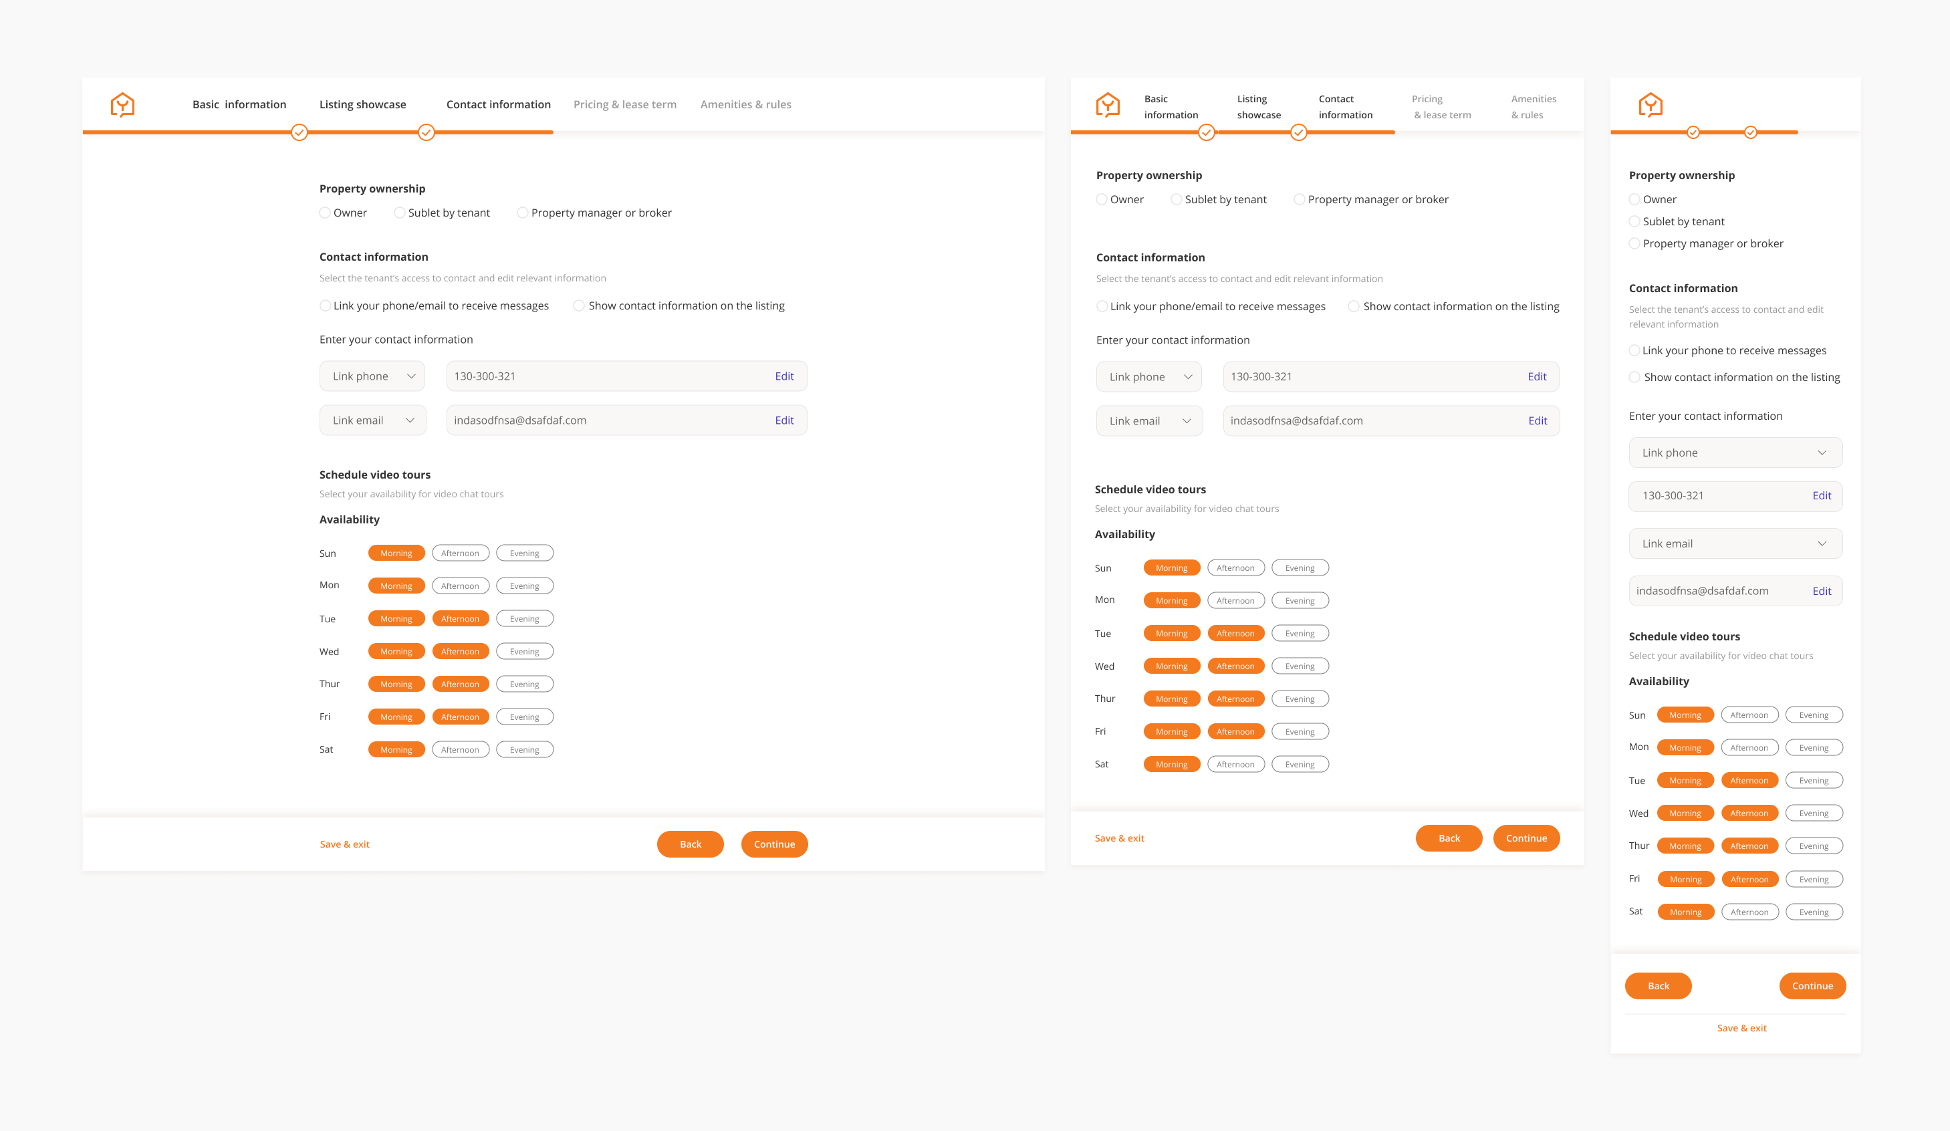Screen dimensions: 1950x1131
Task: Go to the Amenities & rules tab in the middle layout
Action: (1533, 107)
